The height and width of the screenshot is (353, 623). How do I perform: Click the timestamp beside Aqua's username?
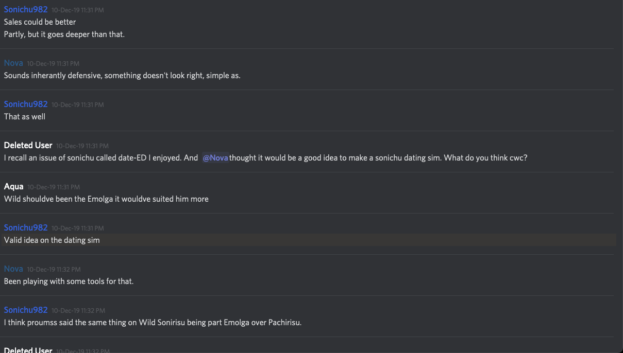pyautogui.click(x=54, y=187)
